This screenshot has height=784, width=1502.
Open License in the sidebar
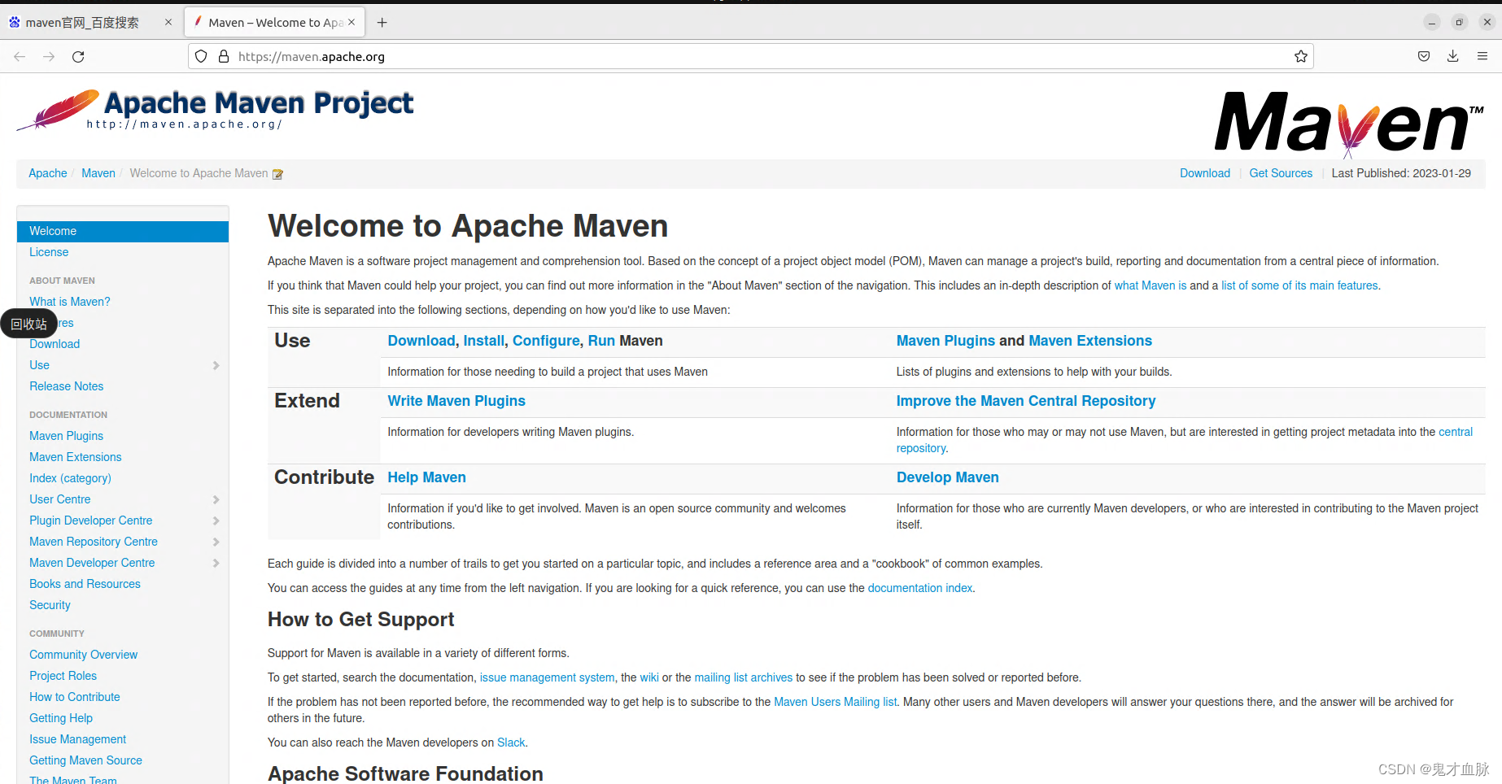click(x=49, y=252)
